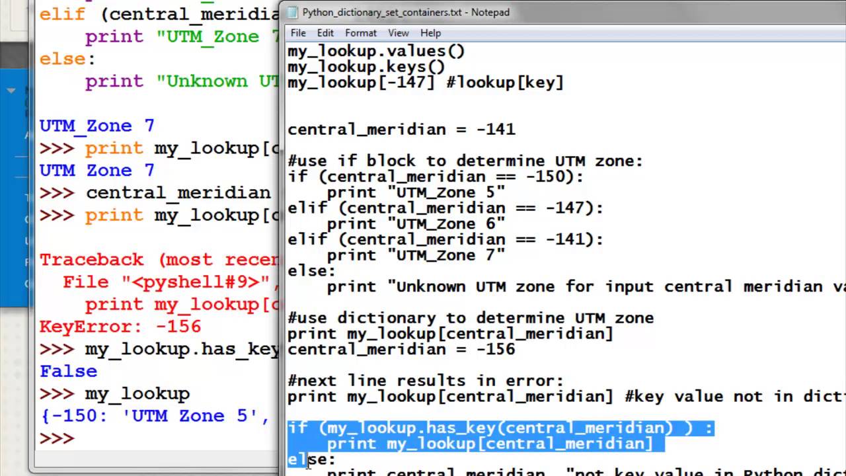Open the View menu in Notepad
The width and height of the screenshot is (846, 476).
pos(399,33)
